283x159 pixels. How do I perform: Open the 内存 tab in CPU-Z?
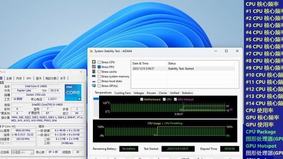[x=19, y=79]
